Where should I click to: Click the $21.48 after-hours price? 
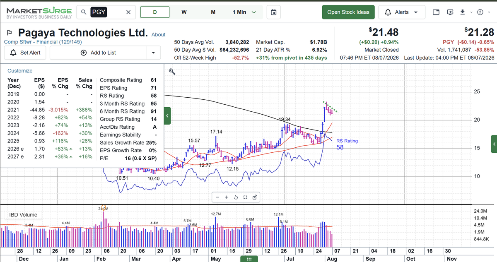384,32
